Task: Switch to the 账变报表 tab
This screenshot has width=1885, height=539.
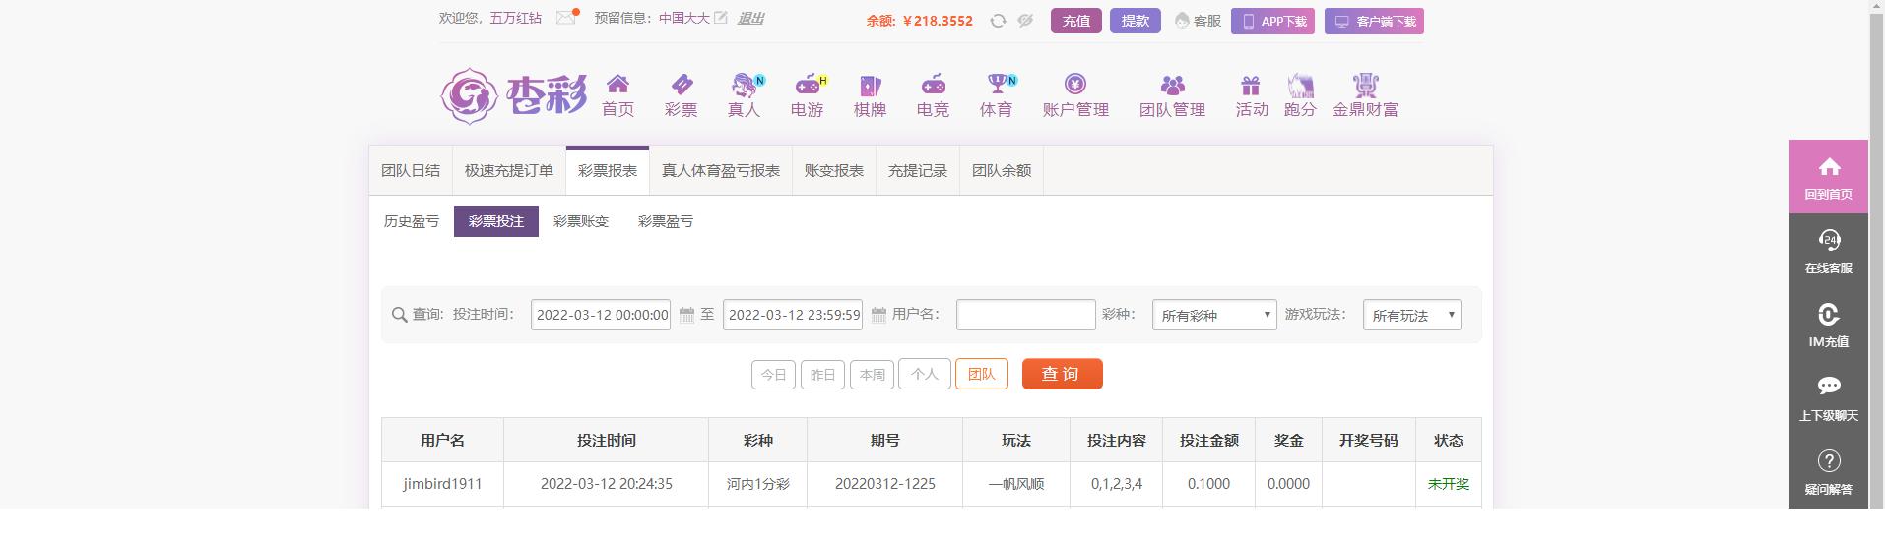Action: pos(834,171)
